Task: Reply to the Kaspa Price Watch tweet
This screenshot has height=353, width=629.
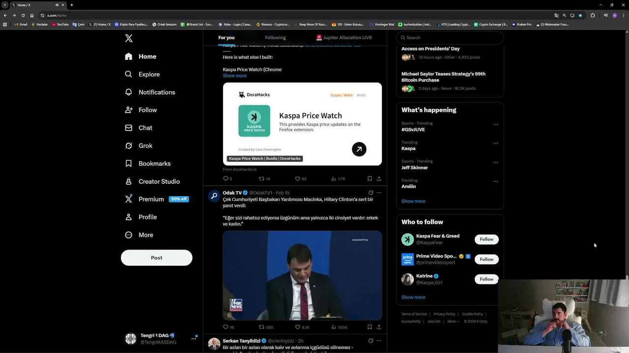Action: (228, 179)
